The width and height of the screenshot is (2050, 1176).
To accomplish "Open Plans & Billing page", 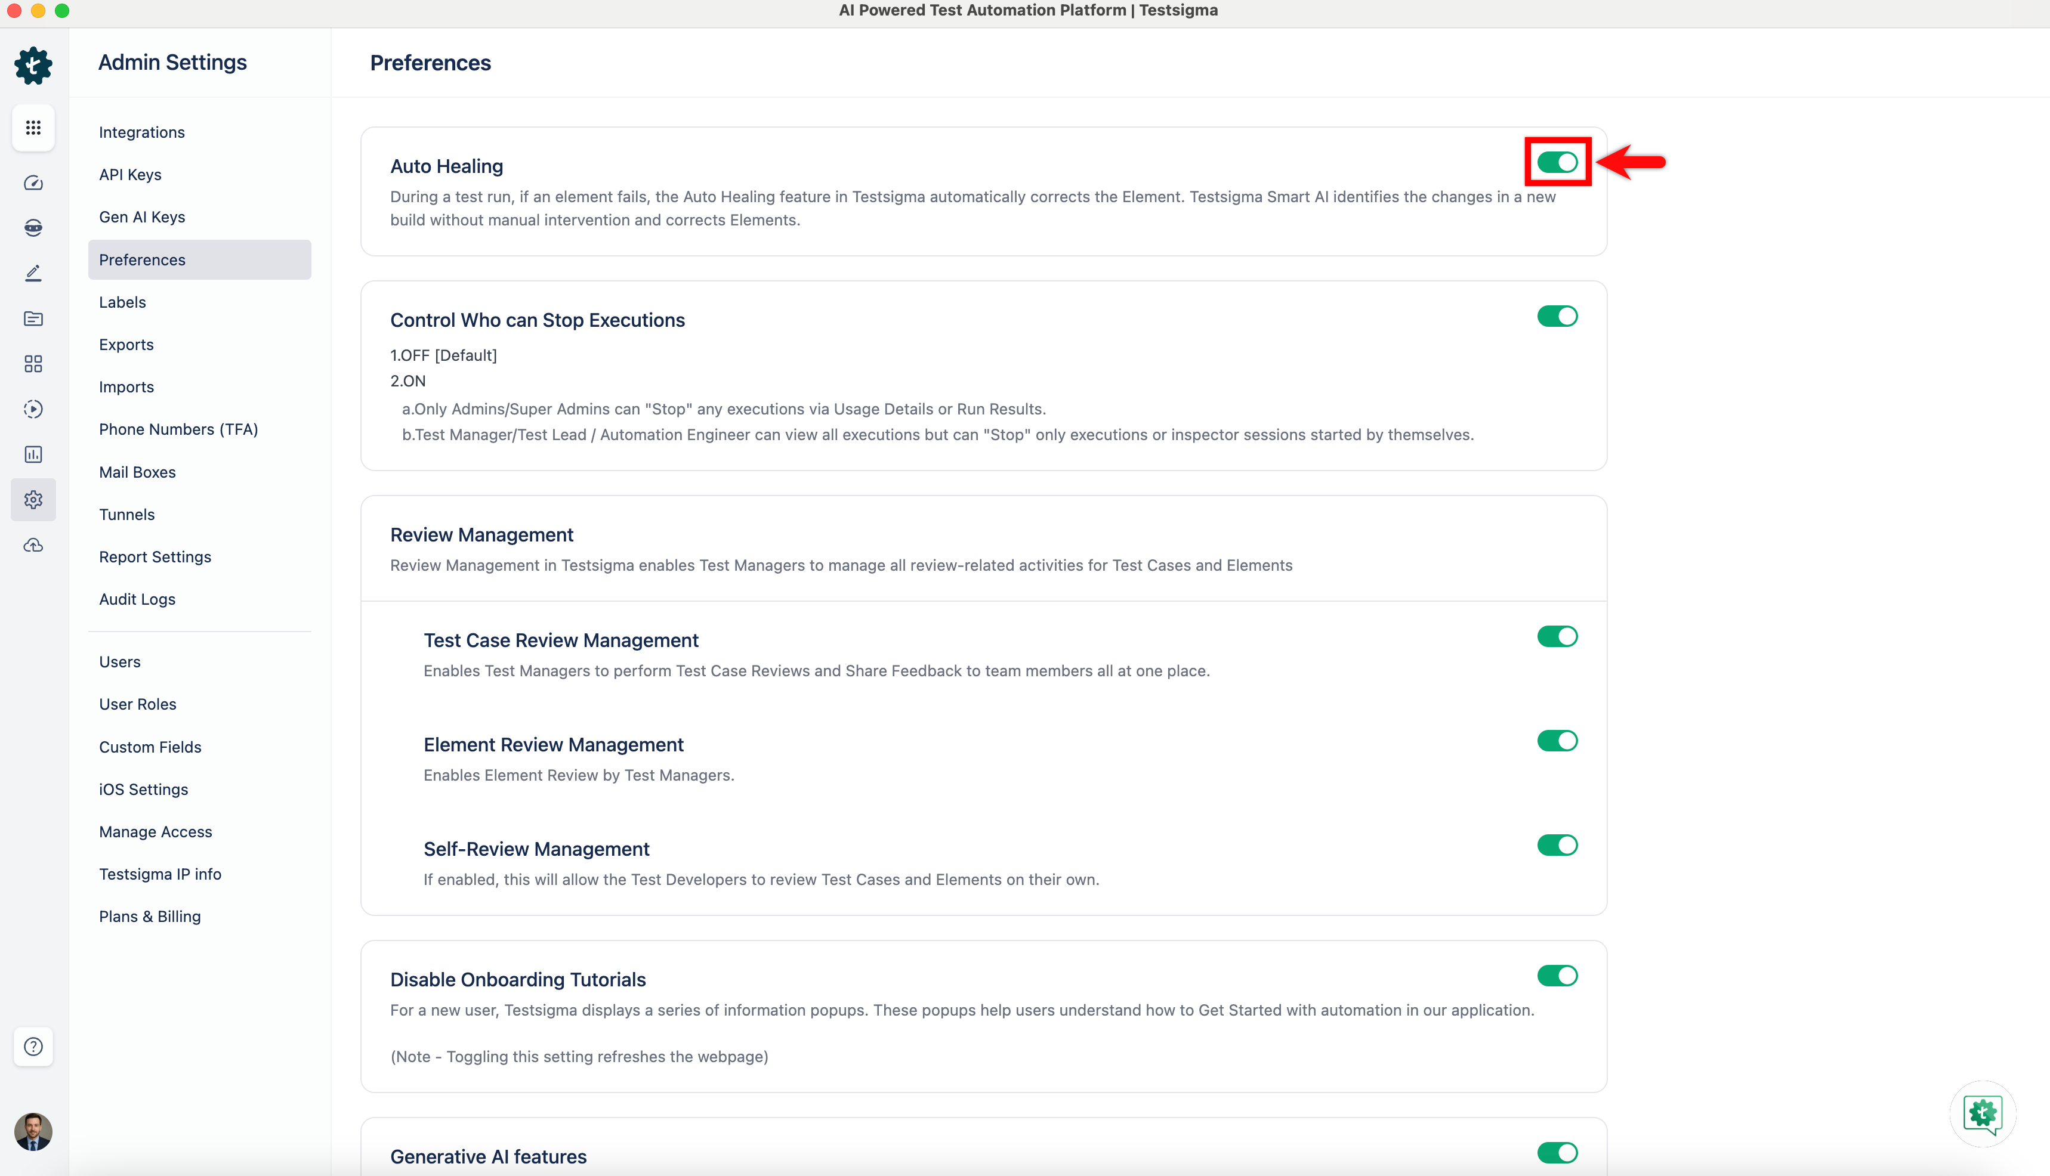I will point(150,917).
